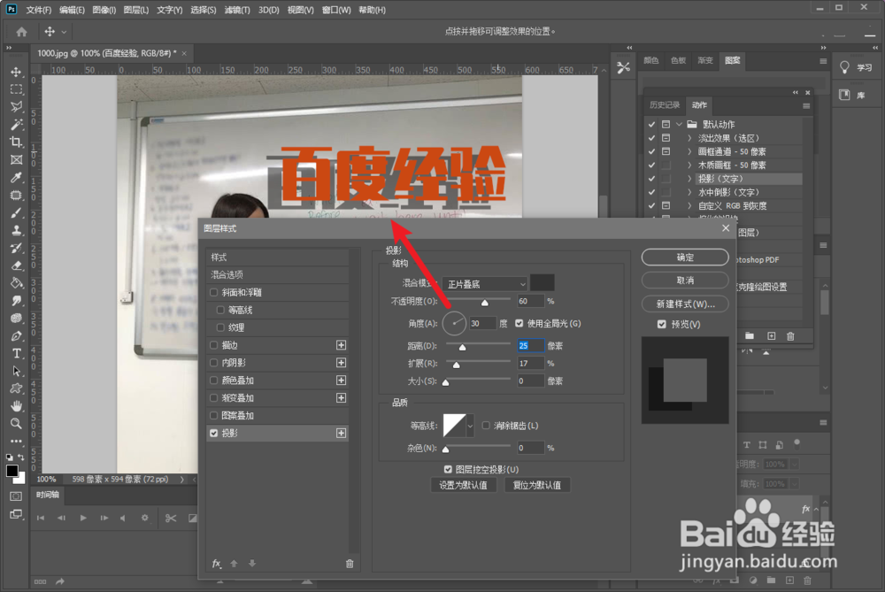Open the 混合模式 正片叠底 dropdown

(485, 284)
